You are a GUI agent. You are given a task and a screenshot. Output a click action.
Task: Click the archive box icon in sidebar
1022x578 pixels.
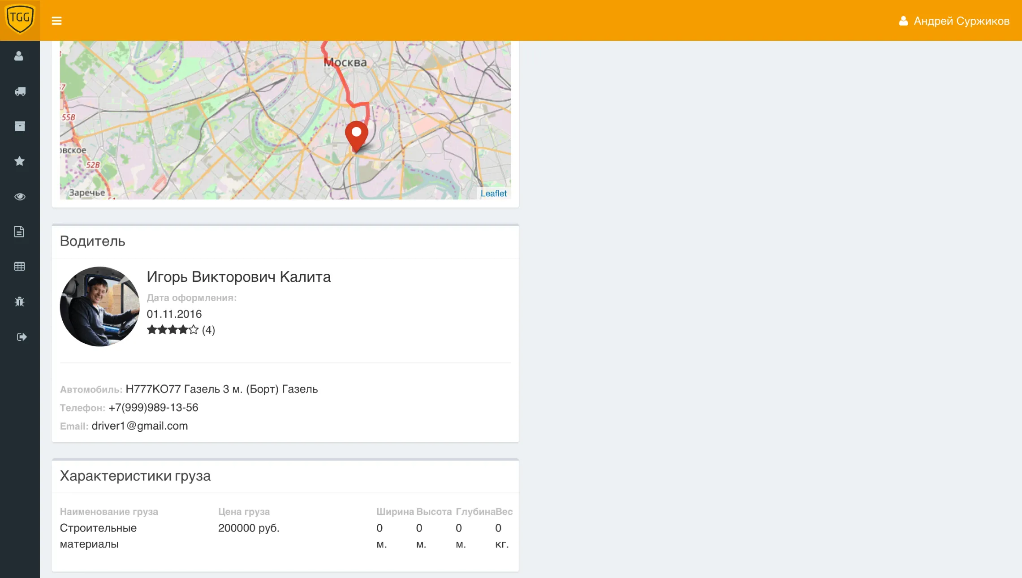[20, 126]
